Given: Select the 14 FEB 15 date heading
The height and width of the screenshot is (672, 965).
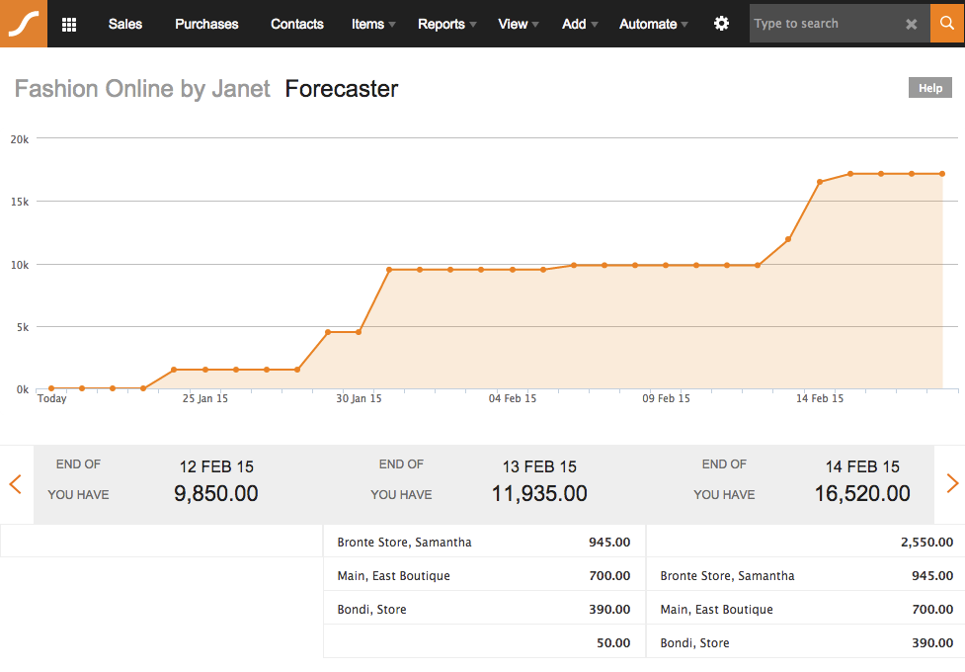Looking at the screenshot, I should (x=863, y=466).
